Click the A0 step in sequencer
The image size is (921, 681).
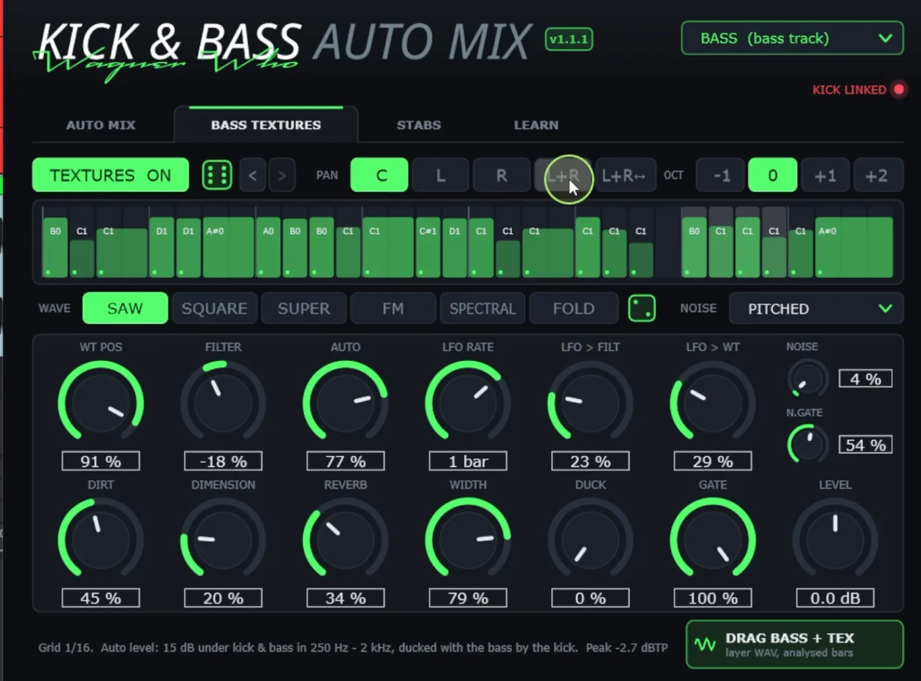pyautogui.click(x=268, y=247)
